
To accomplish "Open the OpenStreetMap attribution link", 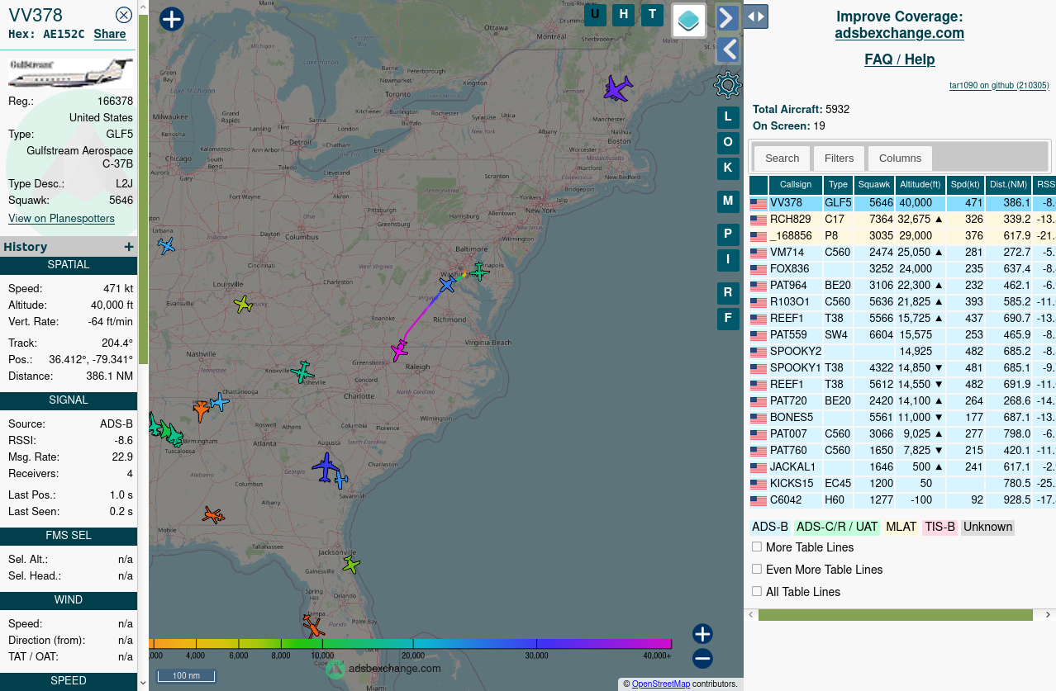I will (x=661, y=684).
